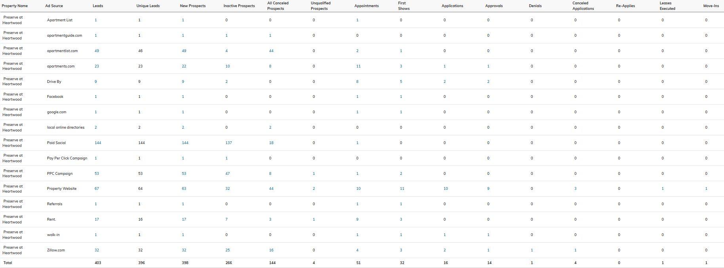
Task: Select the Leads column header
Action: (98, 6)
